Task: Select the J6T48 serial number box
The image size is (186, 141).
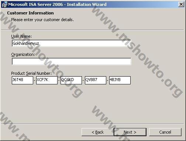Action: tap(23, 80)
